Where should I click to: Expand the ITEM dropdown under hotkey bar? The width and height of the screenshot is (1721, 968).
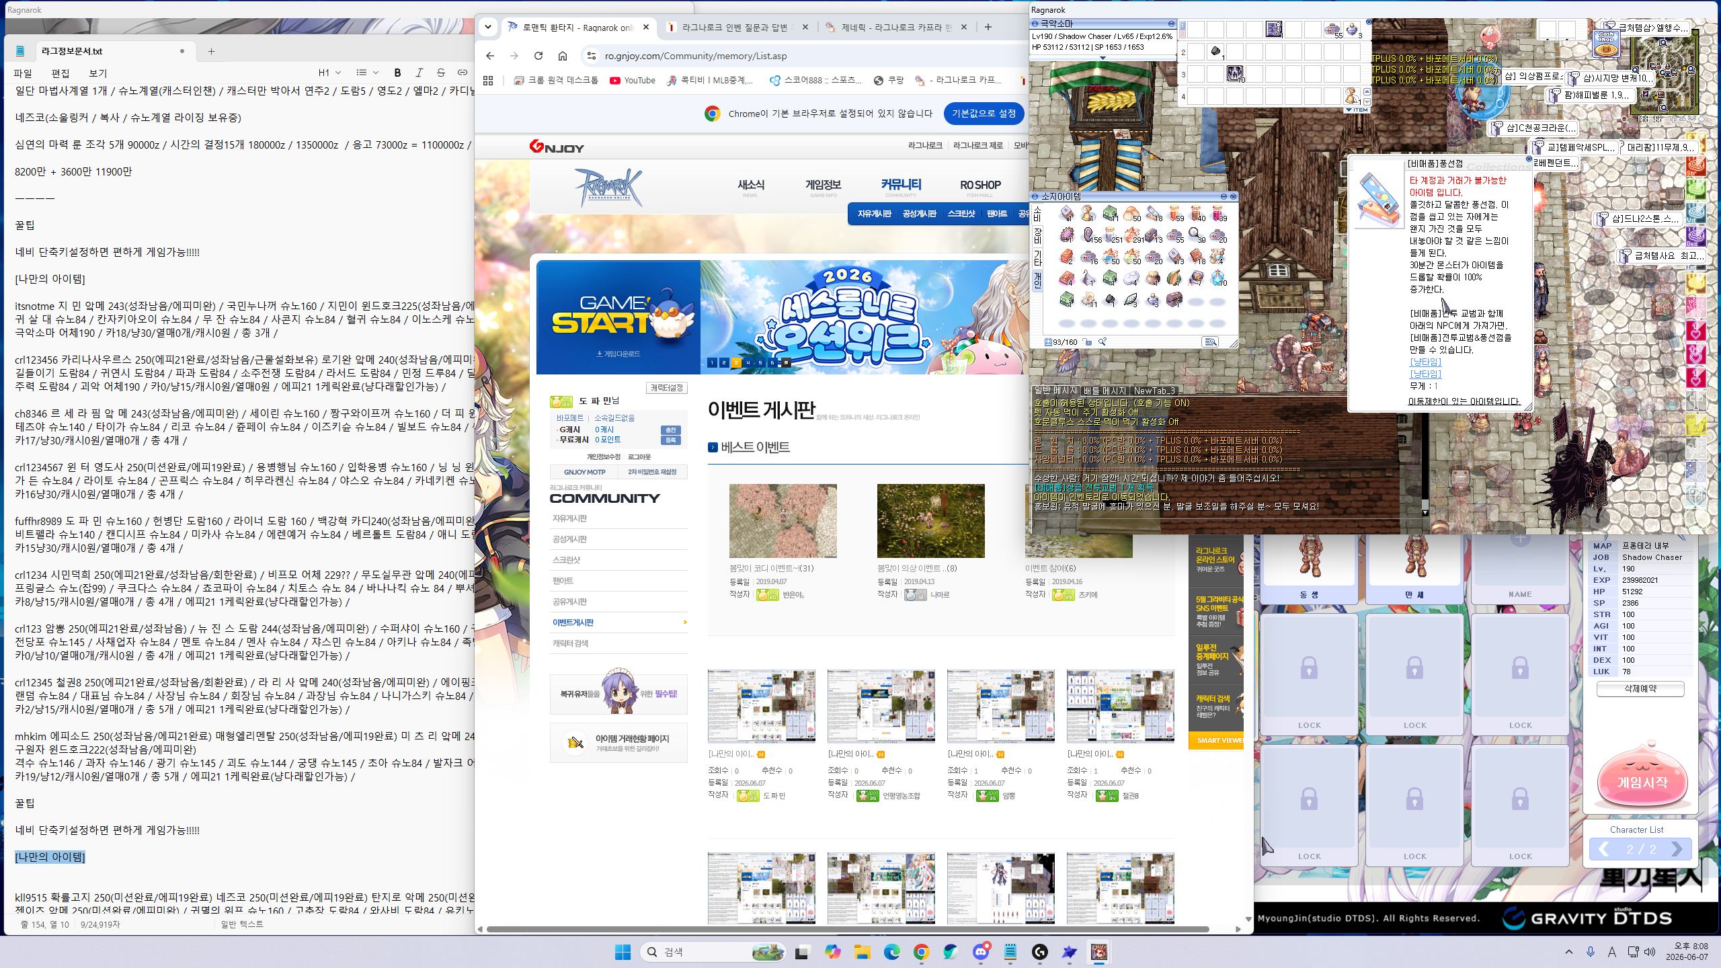(x=1357, y=110)
